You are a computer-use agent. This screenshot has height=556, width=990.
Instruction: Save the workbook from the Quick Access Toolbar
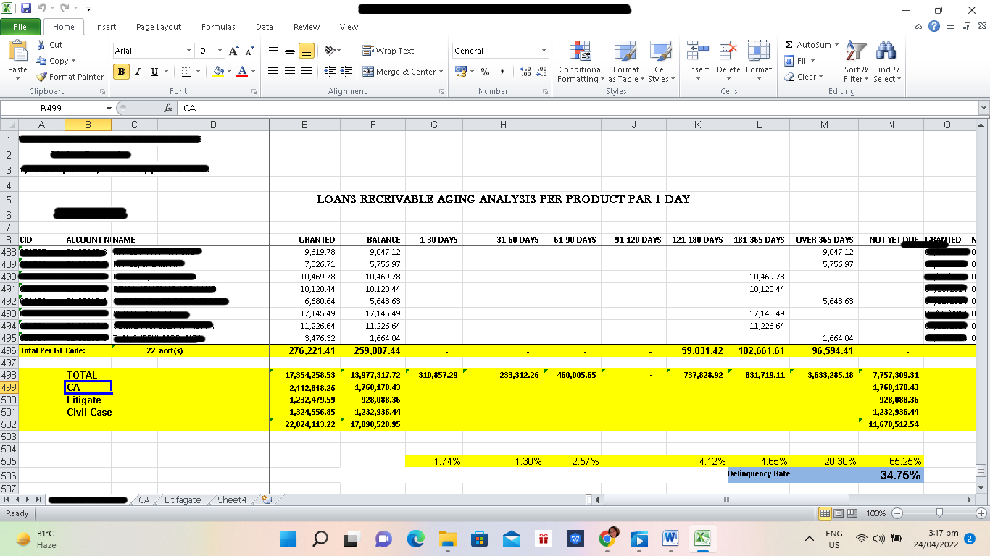[26, 8]
